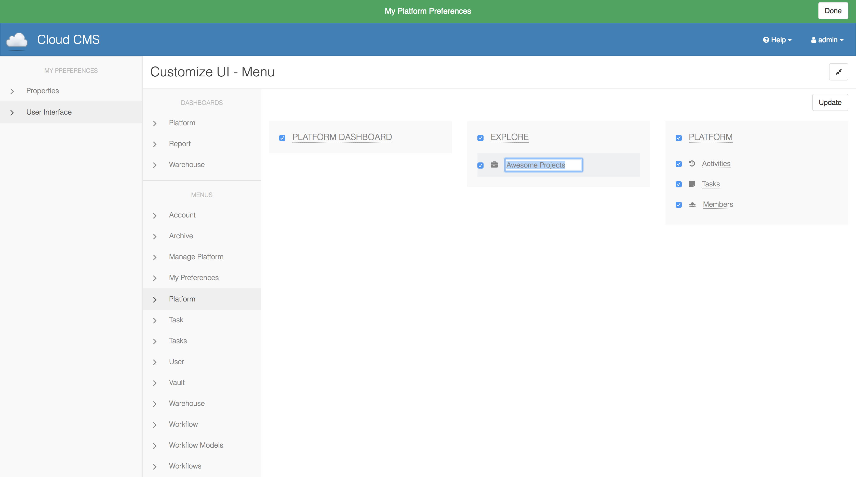Open the Report dashboard item
This screenshot has width=856, height=496.
tap(180, 144)
